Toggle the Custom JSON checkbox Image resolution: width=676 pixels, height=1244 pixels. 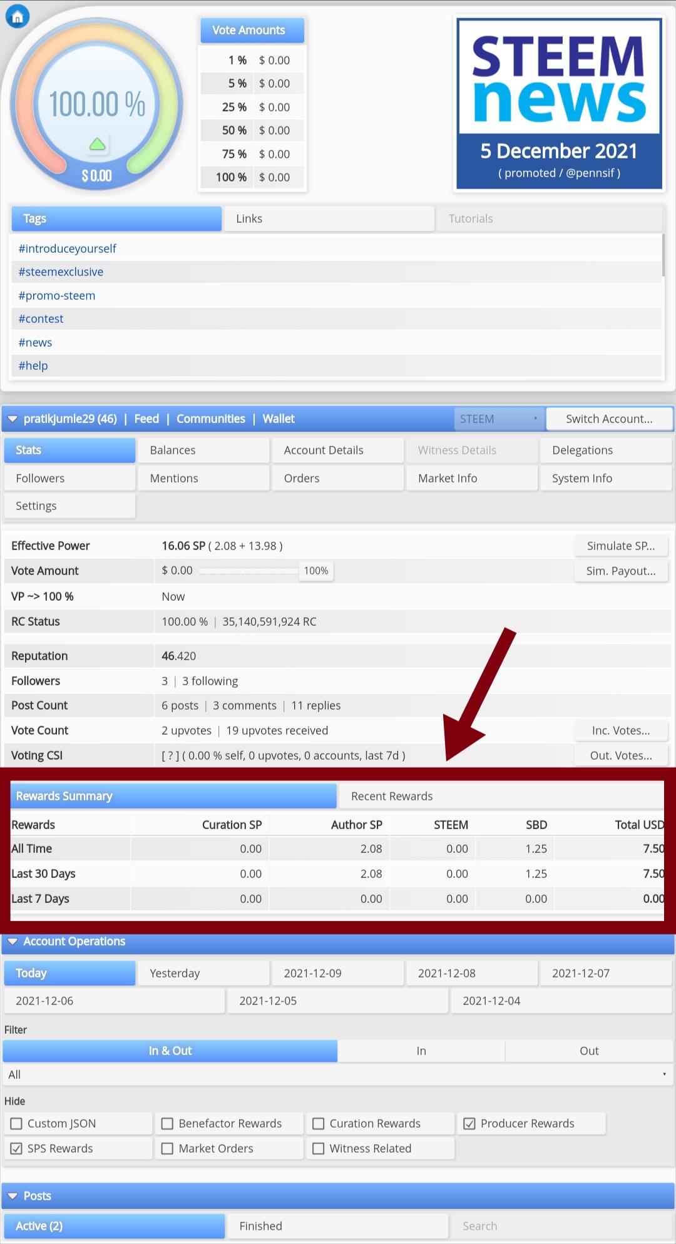17,1124
